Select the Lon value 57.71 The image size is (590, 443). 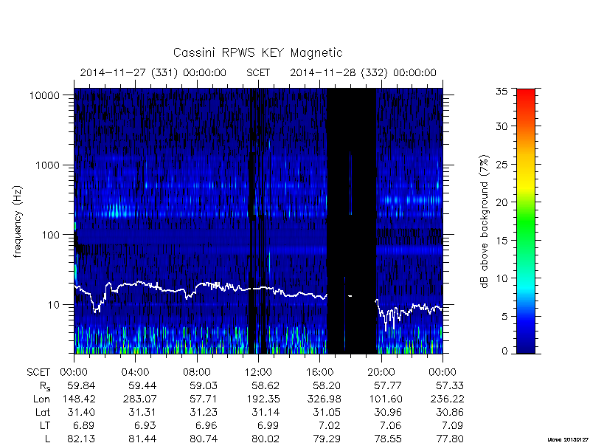(204, 399)
